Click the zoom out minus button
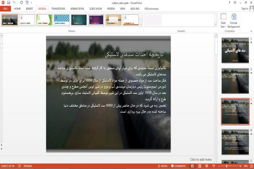 [219, 166]
